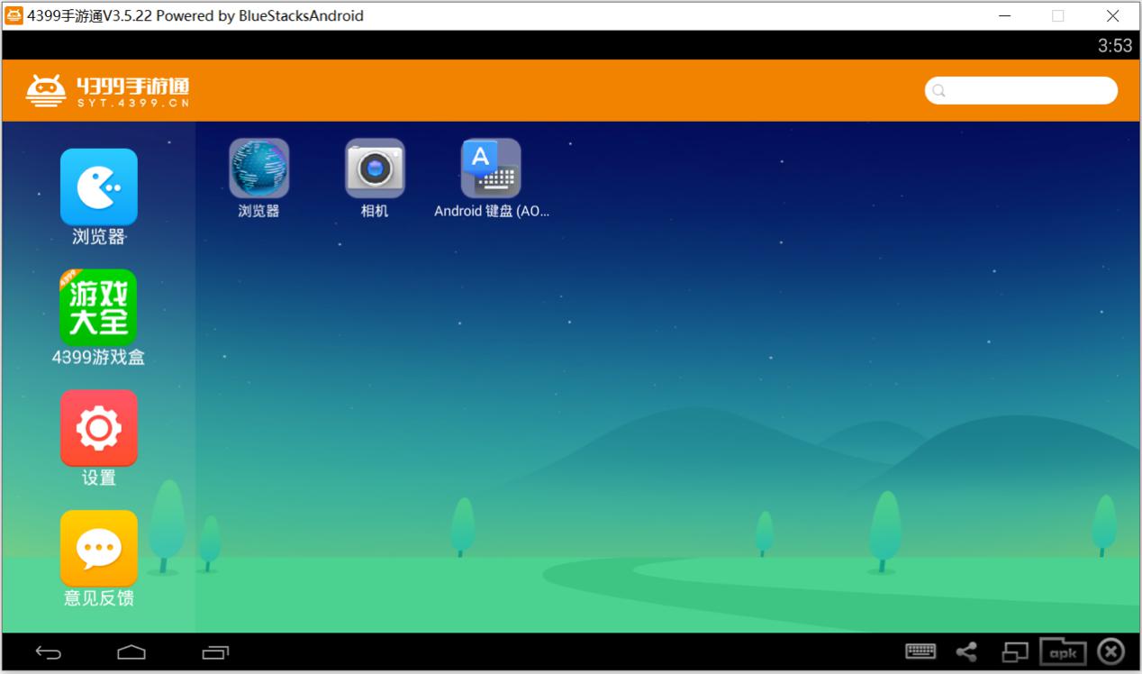Click the 意见反馈 label text
1142x674 pixels.
click(x=99, y=597)
